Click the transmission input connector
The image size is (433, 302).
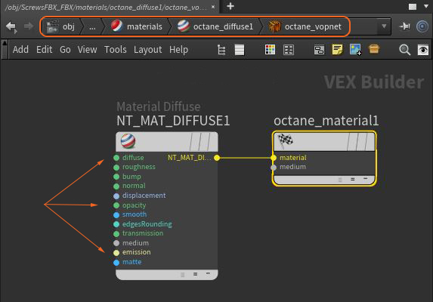[116, 234]
